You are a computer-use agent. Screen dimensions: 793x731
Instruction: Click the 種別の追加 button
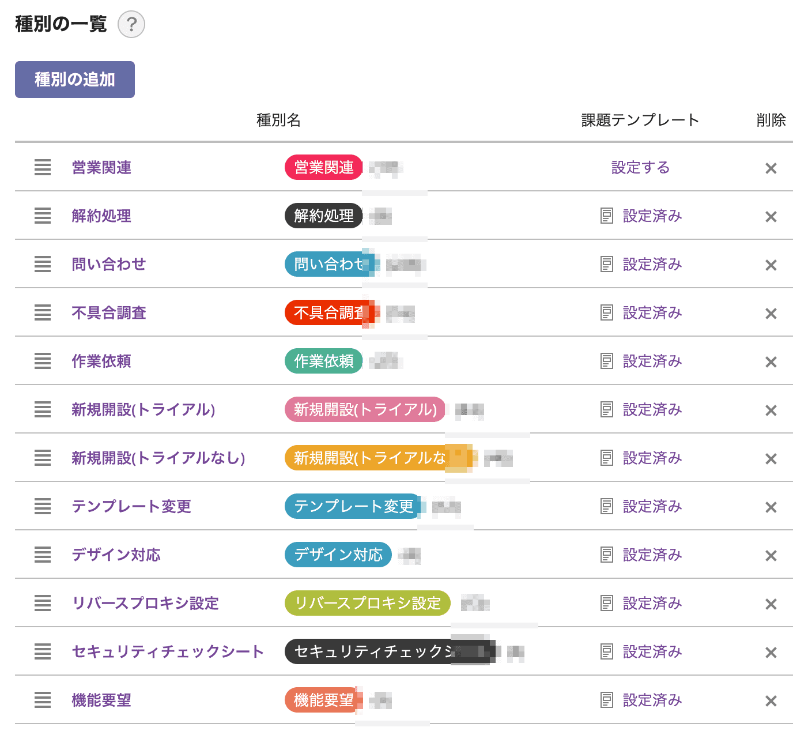pyautogui.click(x=75, y=80)
